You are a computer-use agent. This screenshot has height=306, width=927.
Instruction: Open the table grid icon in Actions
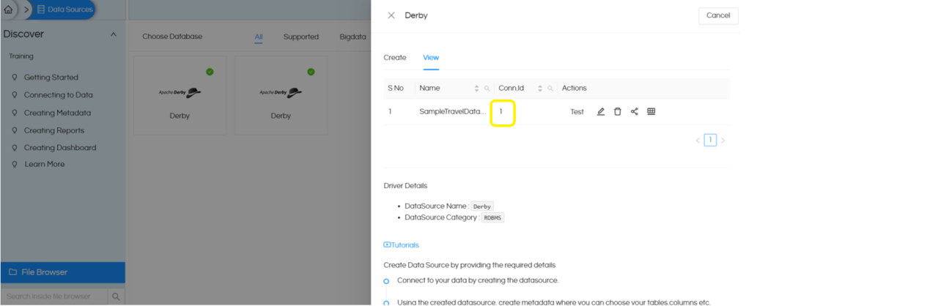click(x=651, y=112)
